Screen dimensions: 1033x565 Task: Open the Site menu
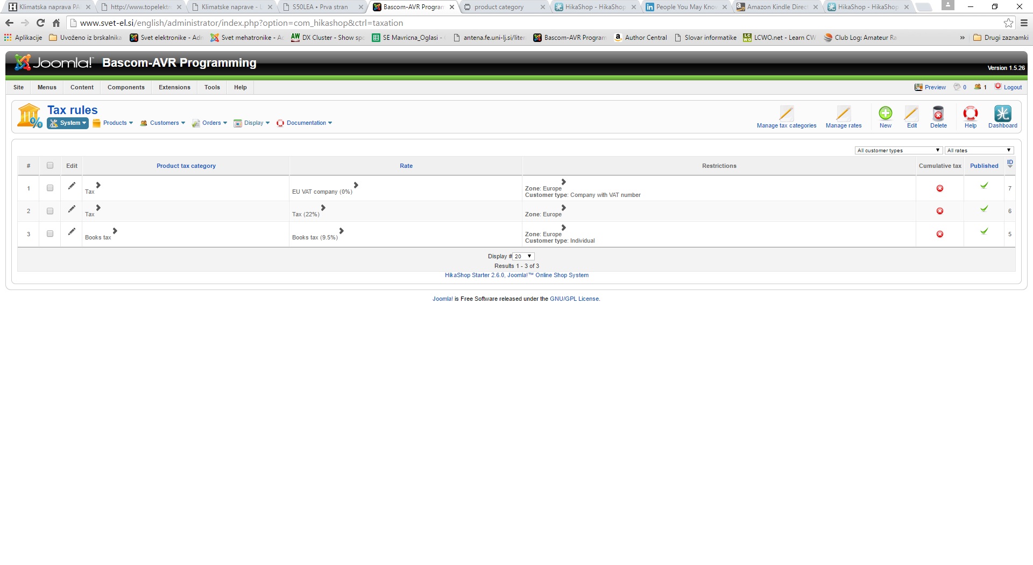(18, 87)
